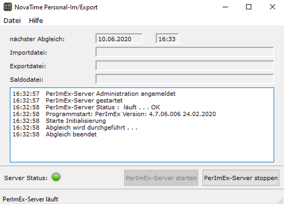Maximize the NovaTime window
The image size is (284, 204).
249,7
